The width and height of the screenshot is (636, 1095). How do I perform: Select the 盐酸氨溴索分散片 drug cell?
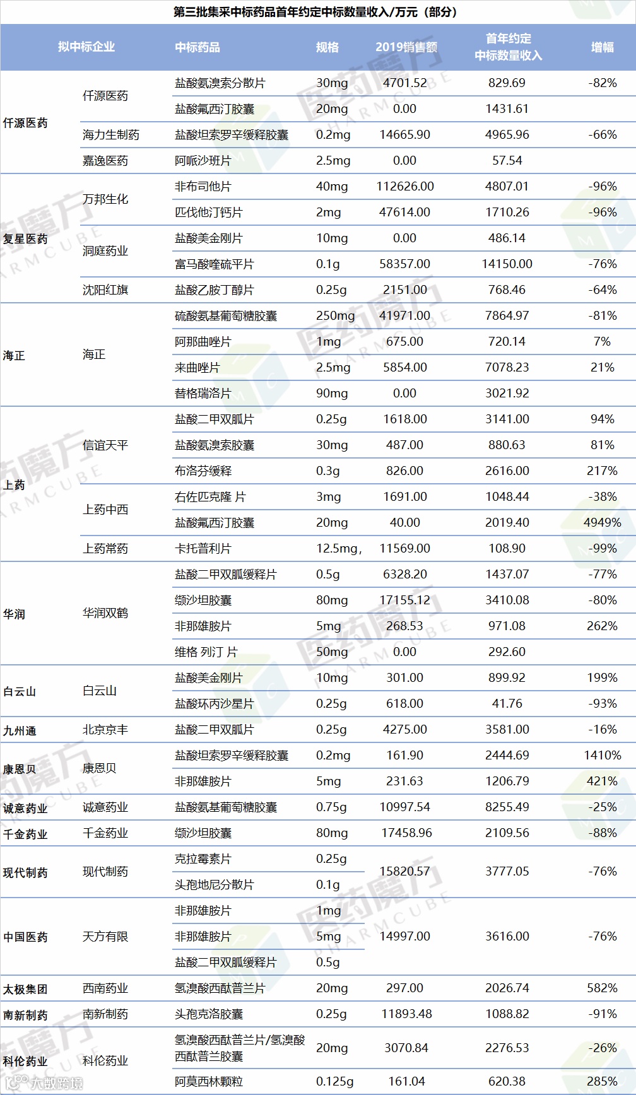pos(220,83)
